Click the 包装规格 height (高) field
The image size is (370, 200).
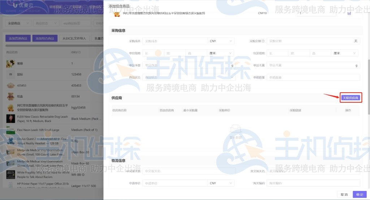320,53
